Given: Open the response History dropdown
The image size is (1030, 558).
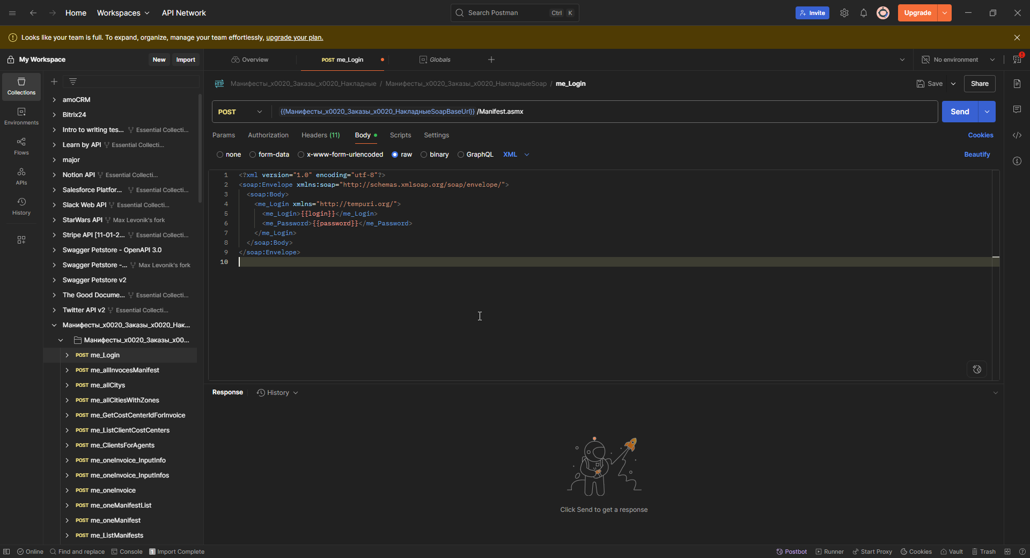Looking at the screenshot, I should tap(277, 393).
